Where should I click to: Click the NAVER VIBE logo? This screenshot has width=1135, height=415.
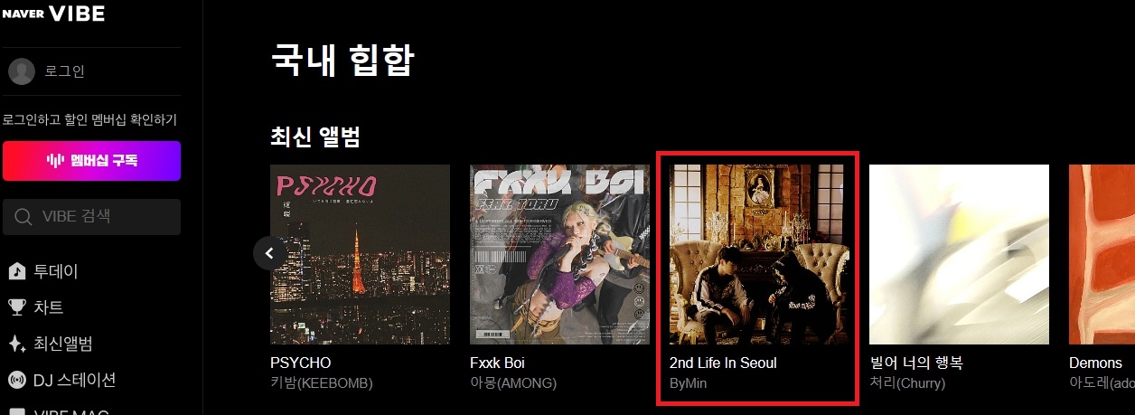(53, 14)
